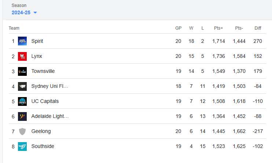Image resolution: width=272 pixels, height=163 pixels.
Task: Click the Diff column header
Action: coord(258,28)
